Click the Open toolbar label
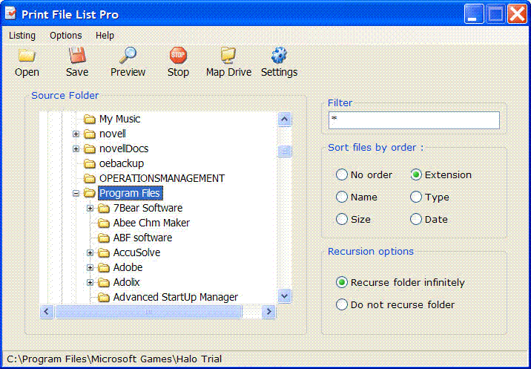This screenshot has height=369, width=531. click(27, 72)
